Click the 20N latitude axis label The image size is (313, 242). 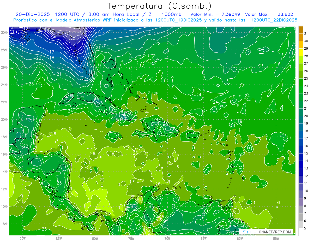click(x=4, y=120)
